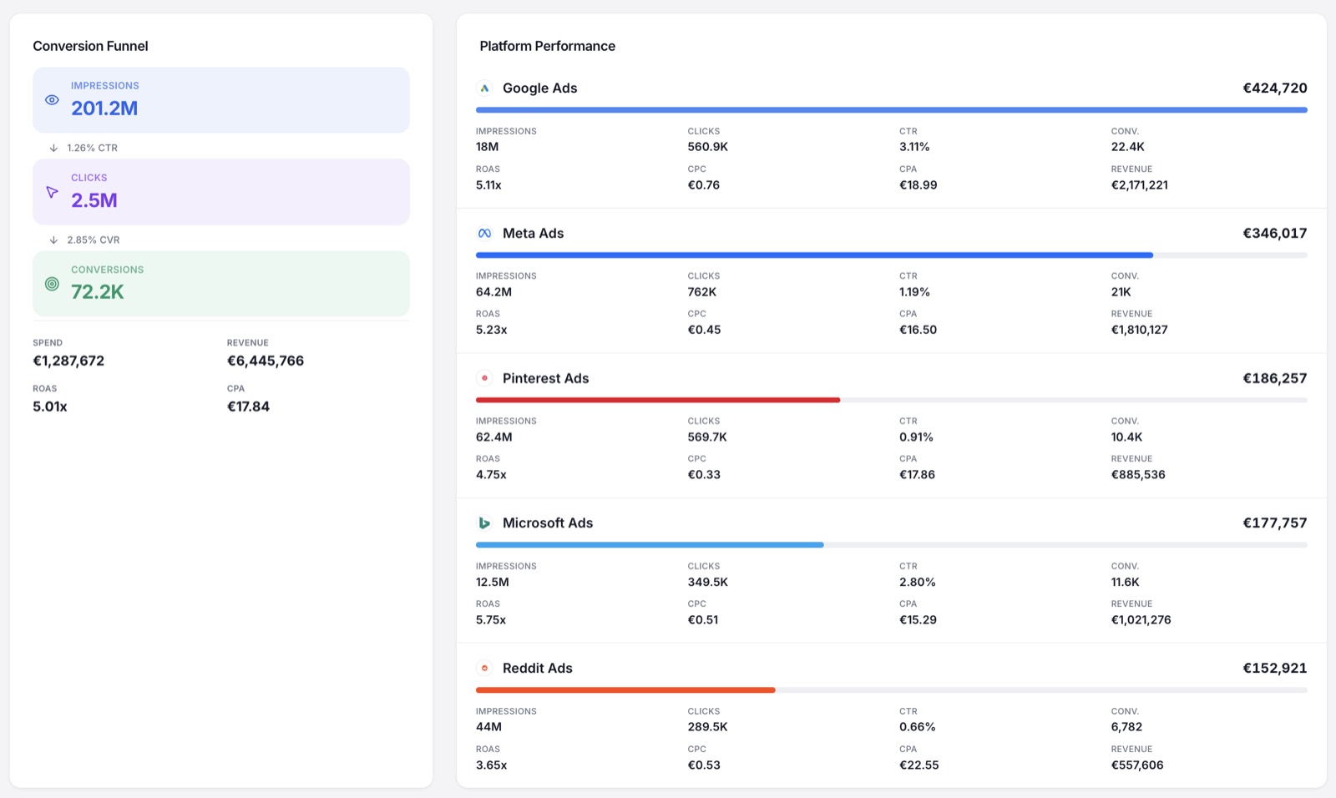Click the Microsoft Ads light blue bar
Viewport: 1336px width, 798px height.
click(x=650, y=545)
